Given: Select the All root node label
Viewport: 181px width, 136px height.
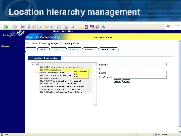Looking at the screenshot, I should point(37,64).
